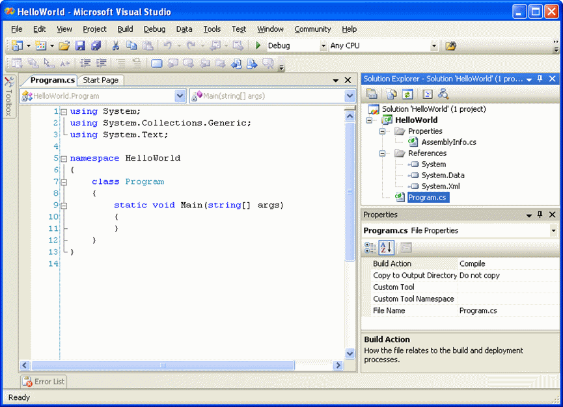Click Copy to Output Directory value field
The image size is (563, 407).
[508, 276]
